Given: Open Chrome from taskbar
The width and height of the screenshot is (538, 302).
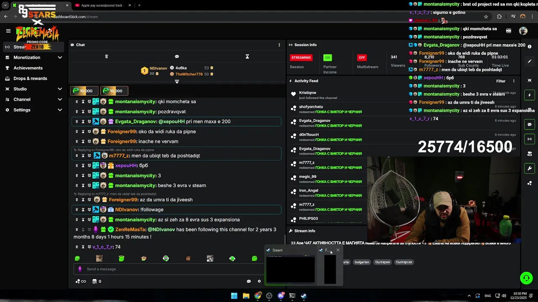Looking at the screenshot, I should 258,296.
